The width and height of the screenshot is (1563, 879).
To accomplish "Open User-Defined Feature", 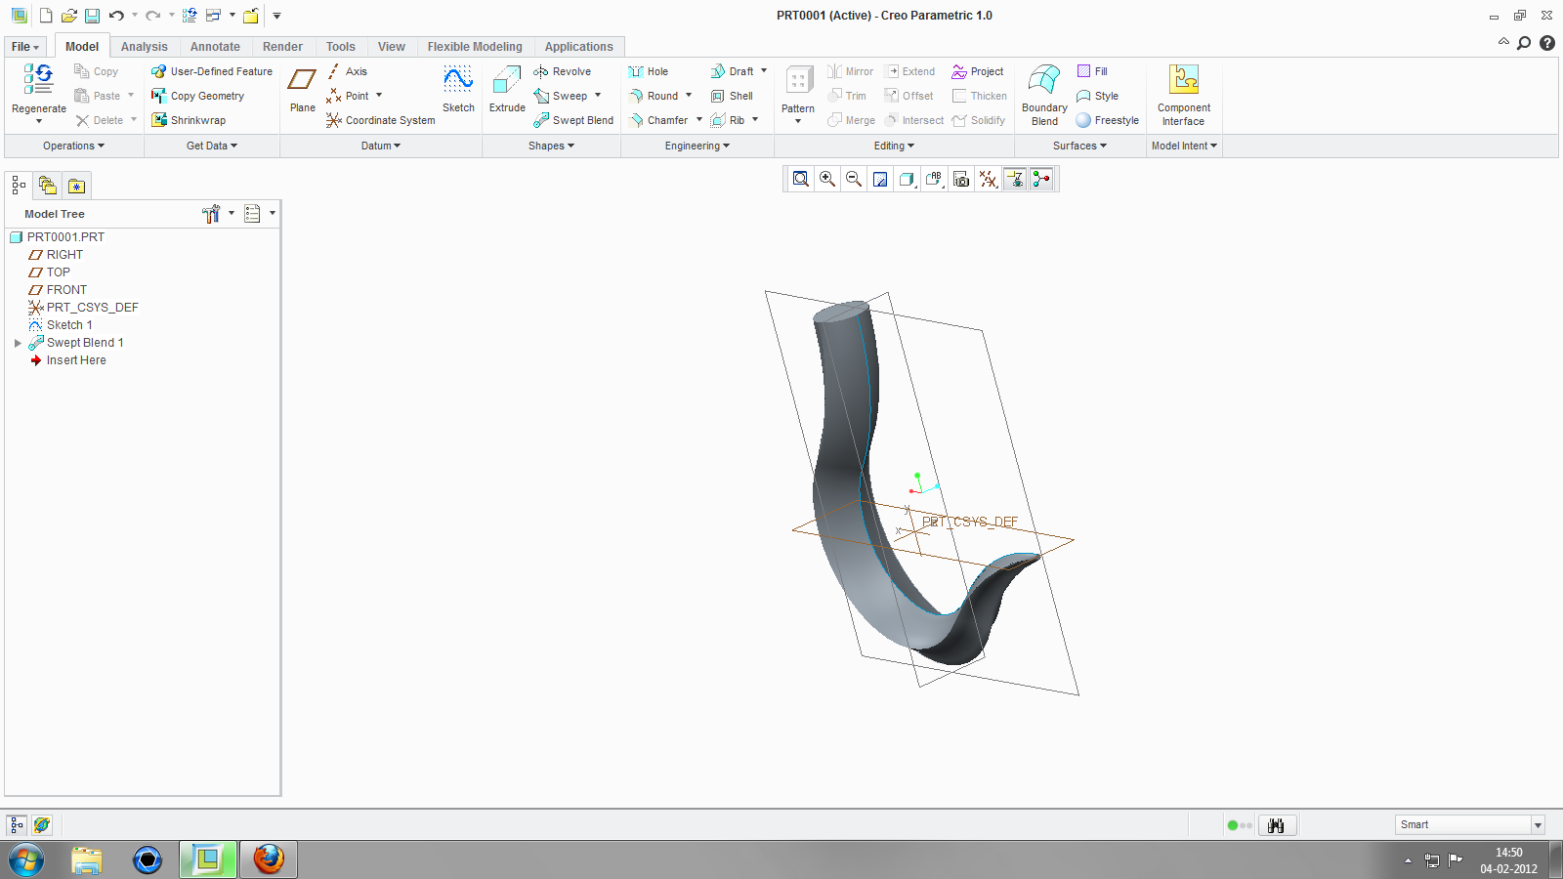I will coord(212,71).
